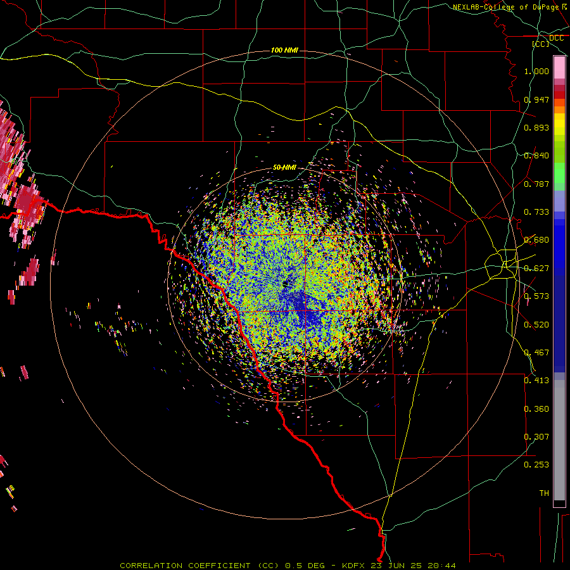
Task: Click the 23 JUN 25 date in the caption
Action: pyautogui.click(x=396, y=566)
